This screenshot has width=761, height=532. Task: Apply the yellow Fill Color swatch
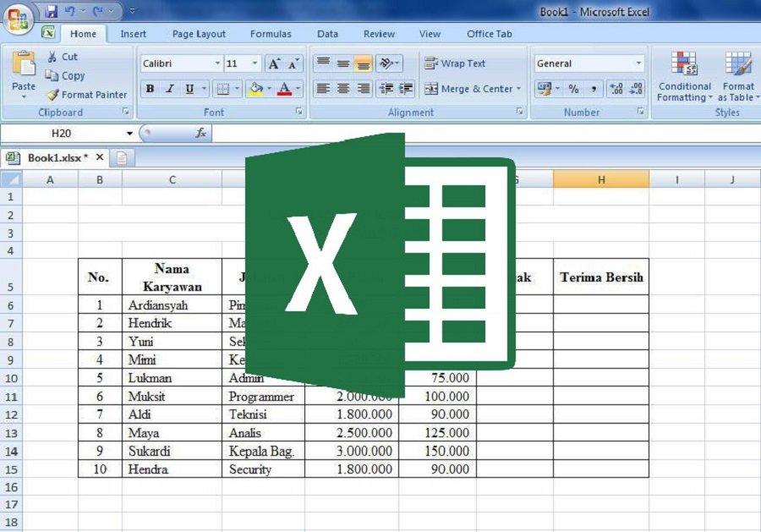(255, 89)
